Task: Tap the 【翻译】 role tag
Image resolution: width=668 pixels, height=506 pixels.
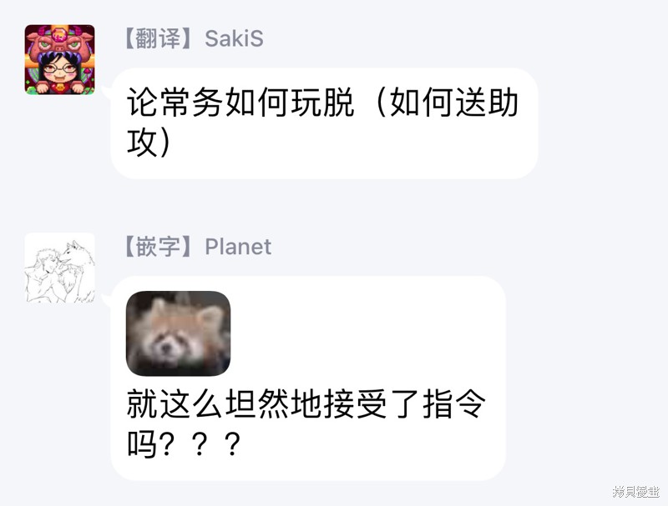Action: click(x=159, y=38)
